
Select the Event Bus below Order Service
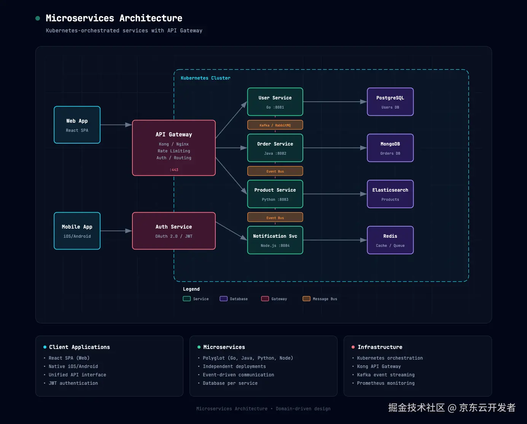275,171
